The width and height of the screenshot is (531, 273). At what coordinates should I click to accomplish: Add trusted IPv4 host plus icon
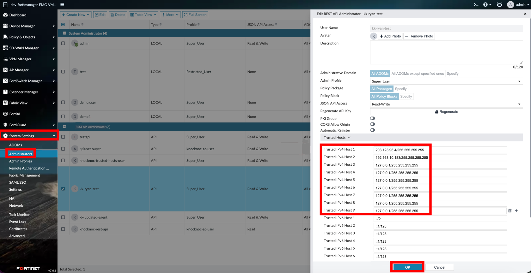pyautogui.click(x=516, y=211)
